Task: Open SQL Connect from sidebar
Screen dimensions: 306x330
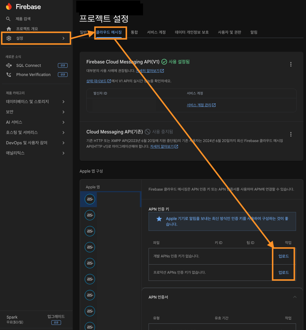Action: coord(29,65)
